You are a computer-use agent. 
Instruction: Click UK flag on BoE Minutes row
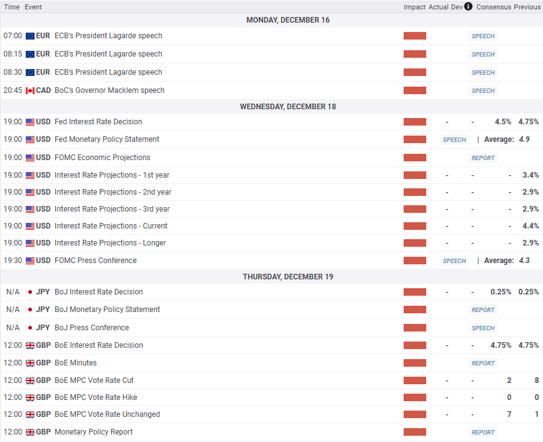pos(30,363)
